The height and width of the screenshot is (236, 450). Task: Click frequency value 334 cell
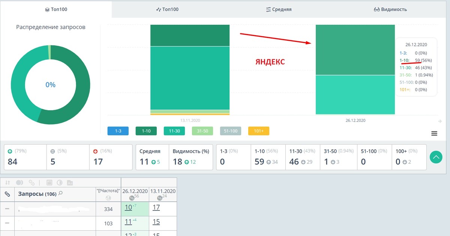[108, 209]
